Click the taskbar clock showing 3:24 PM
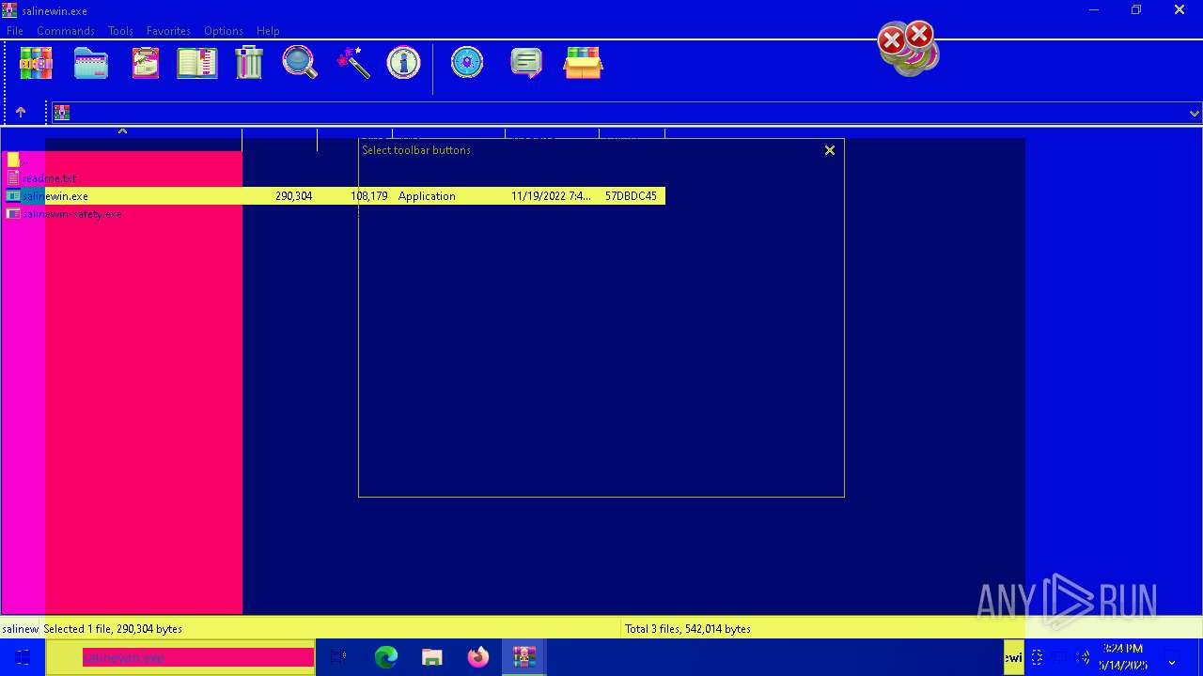 click(x=1123, y=657)
